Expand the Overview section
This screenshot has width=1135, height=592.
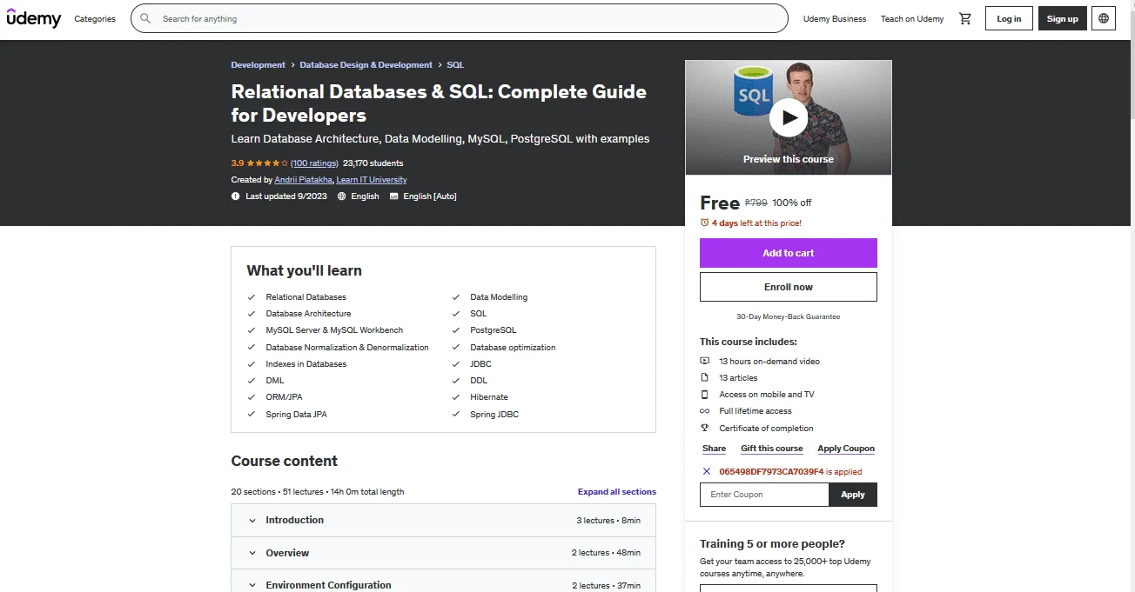[443, 553]
